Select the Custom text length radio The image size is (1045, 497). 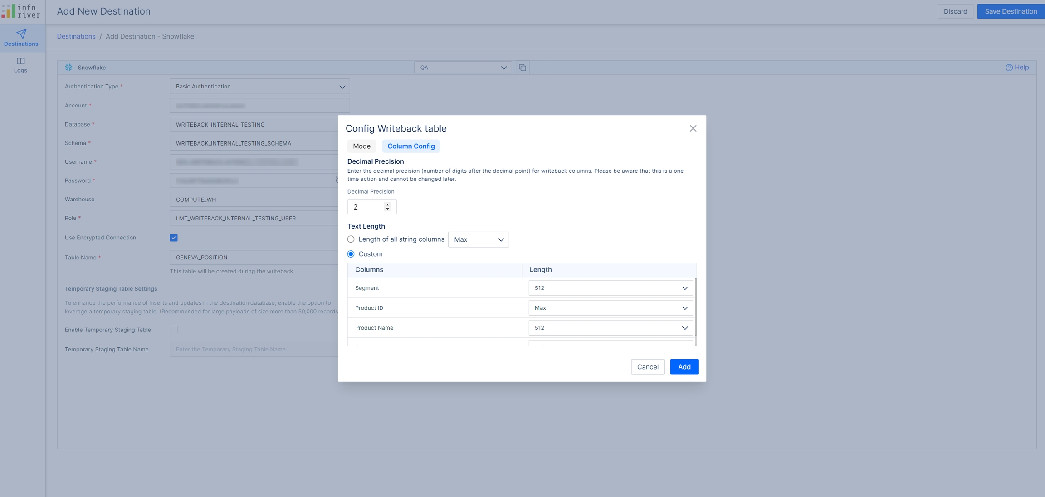[351, 254]
